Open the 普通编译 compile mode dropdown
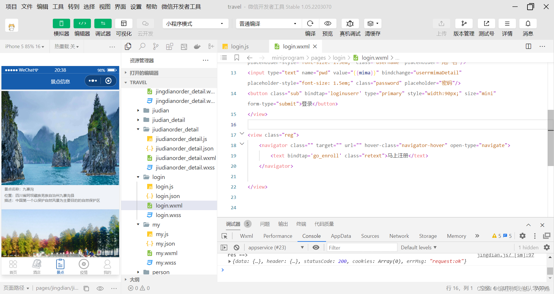The height and width of the screenshot is (294, 554). (x=269, y=24)
